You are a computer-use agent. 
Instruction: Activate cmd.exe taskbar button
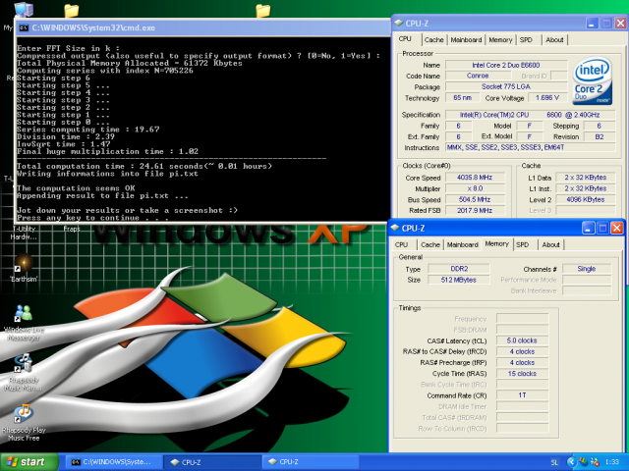click(113, 462)
